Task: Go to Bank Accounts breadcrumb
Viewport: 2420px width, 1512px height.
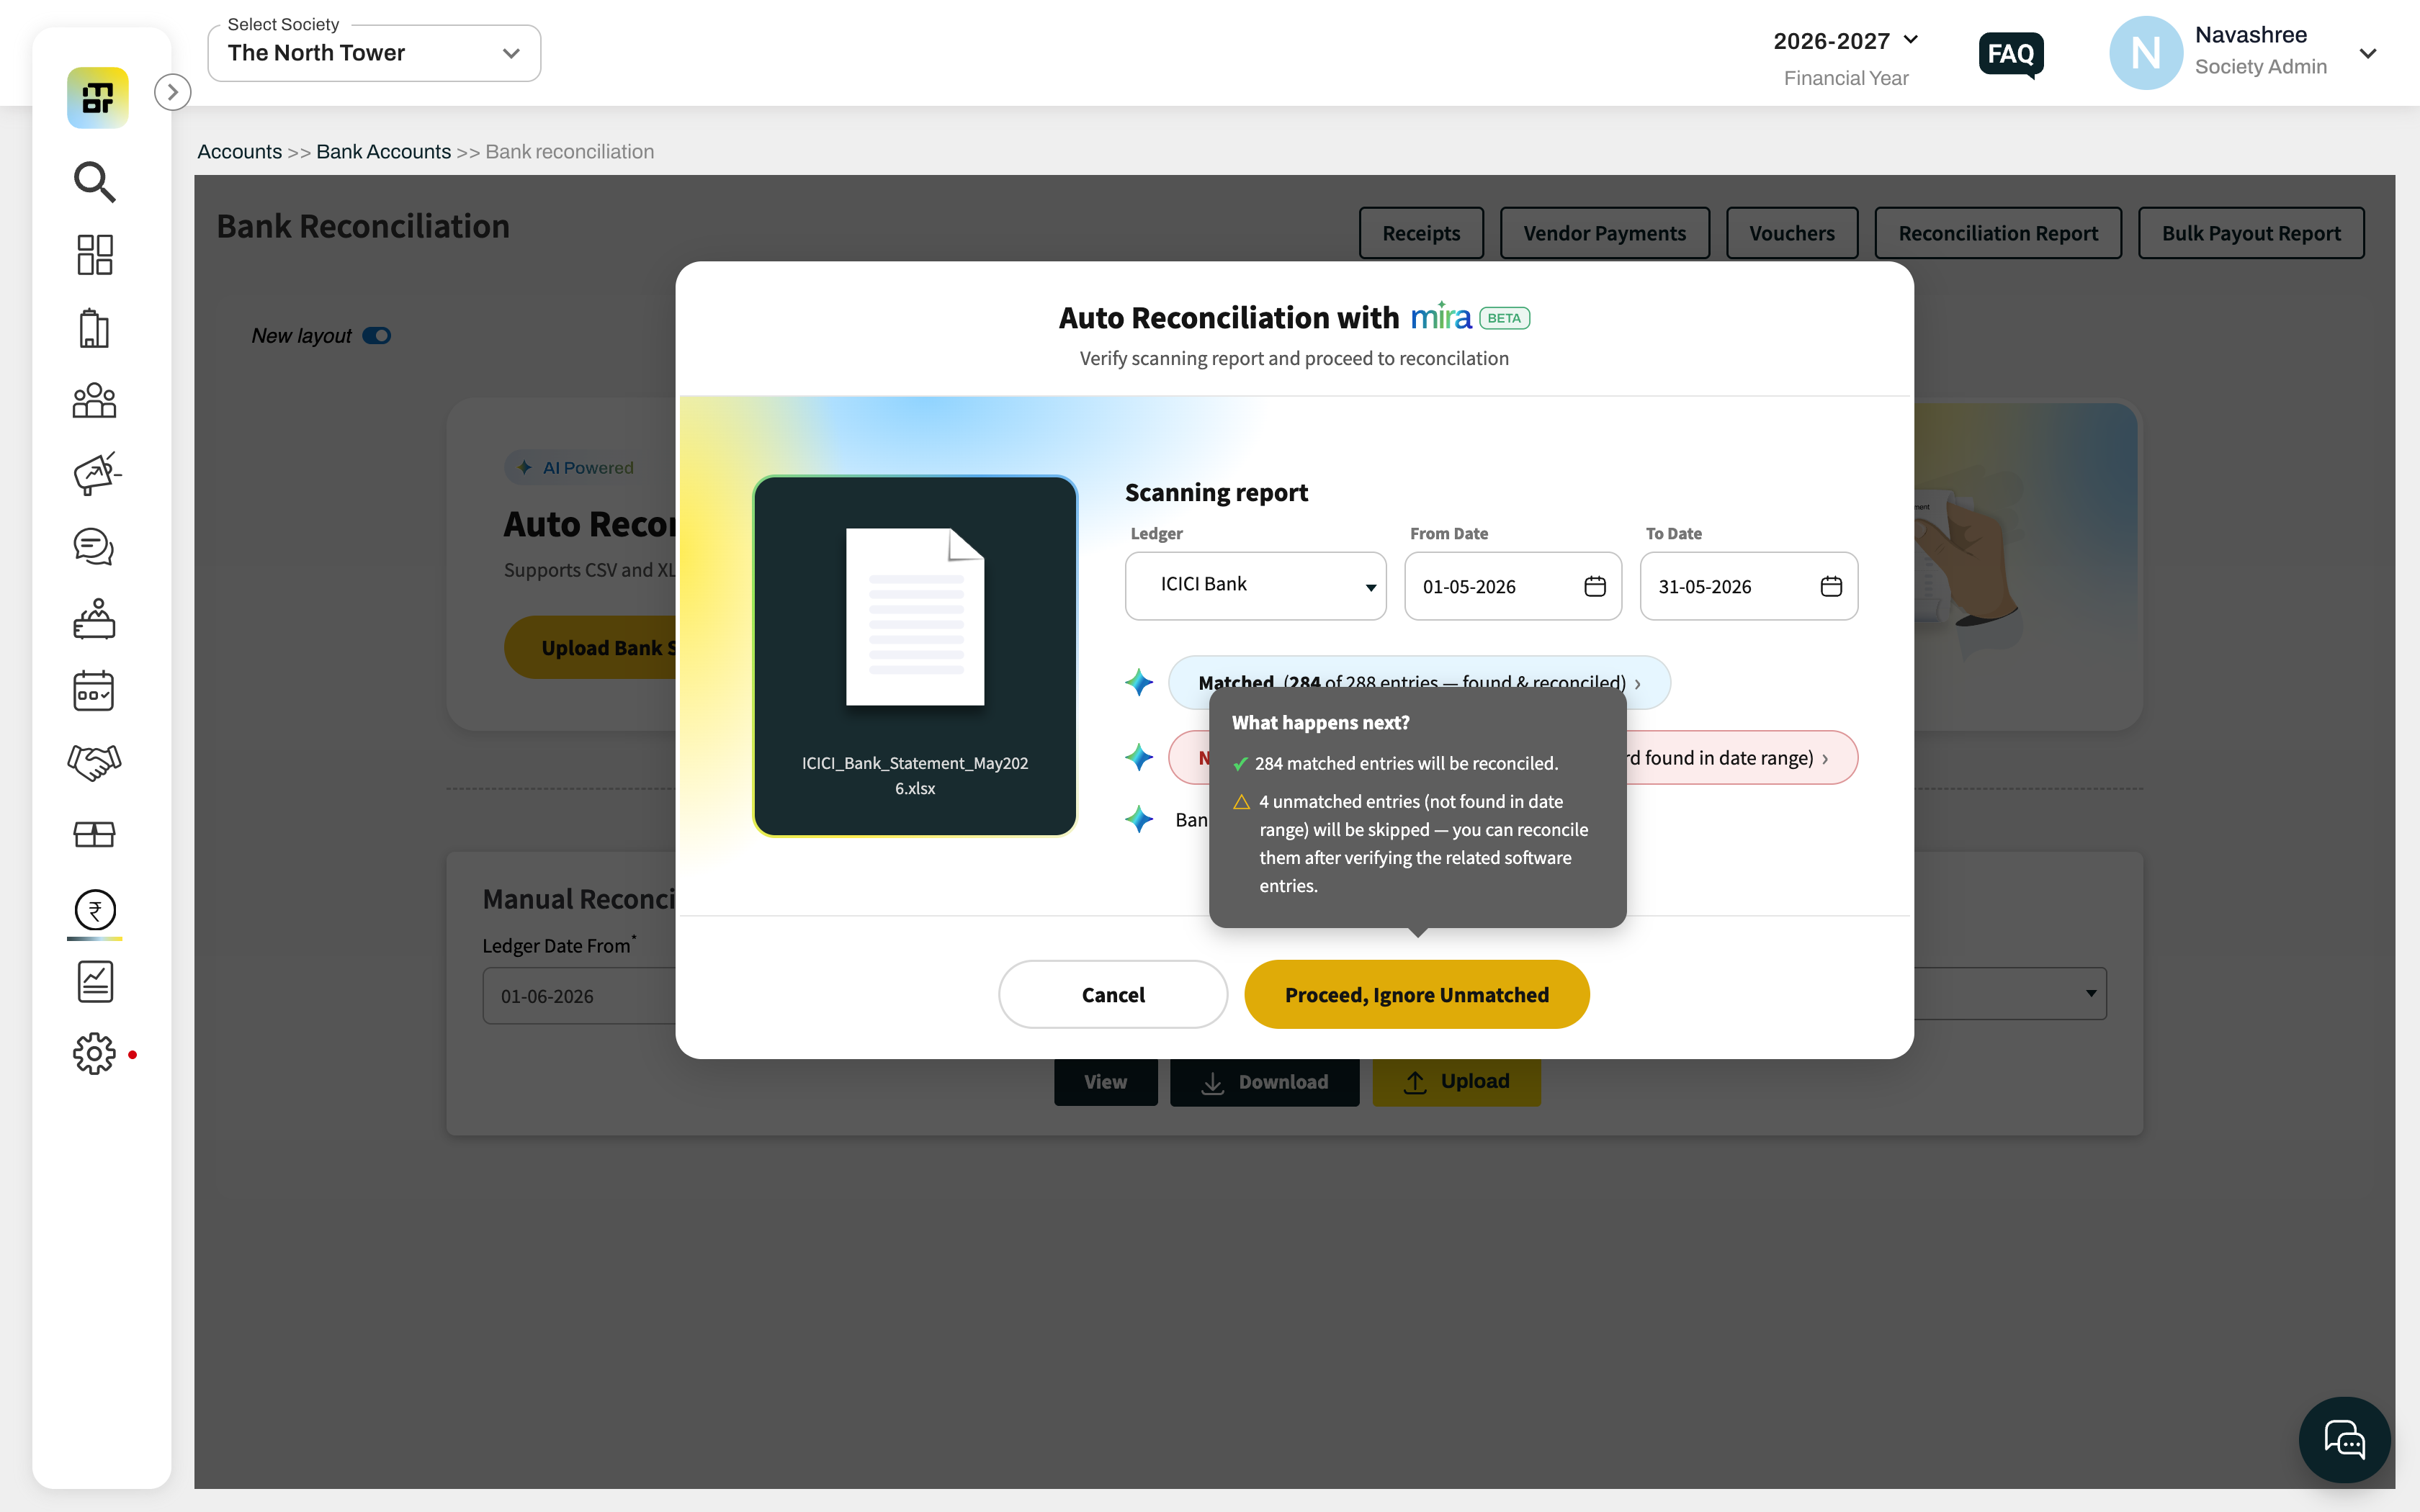Action: coord(384,152)
